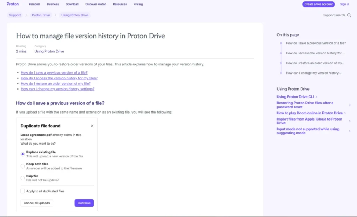Click the chevron beside Input mode not supported

click(350, 131)
